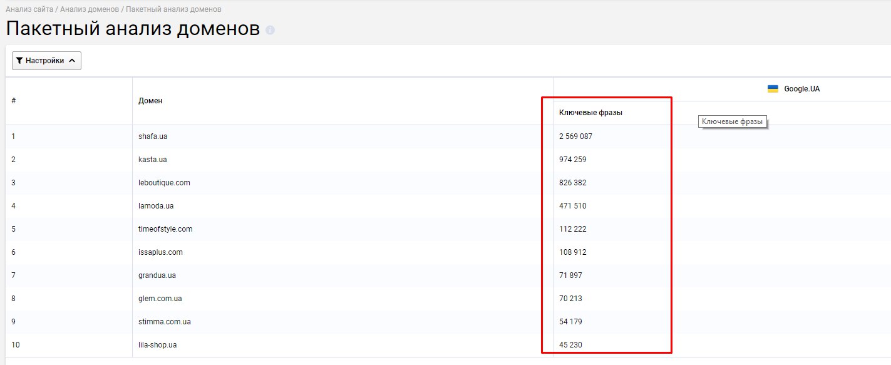The height and width of the screenshot is (365, 891).
Task: Sort by Ключевые фразы column header
Action: [590, 113]
